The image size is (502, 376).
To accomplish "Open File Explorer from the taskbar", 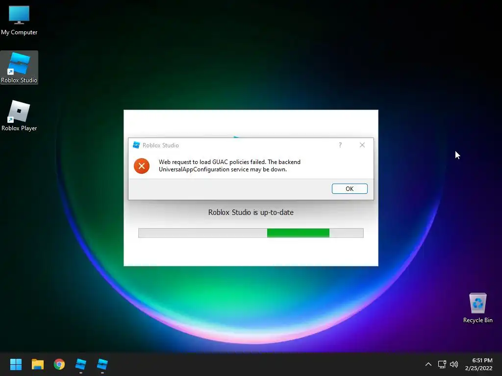I will [37, 364].
